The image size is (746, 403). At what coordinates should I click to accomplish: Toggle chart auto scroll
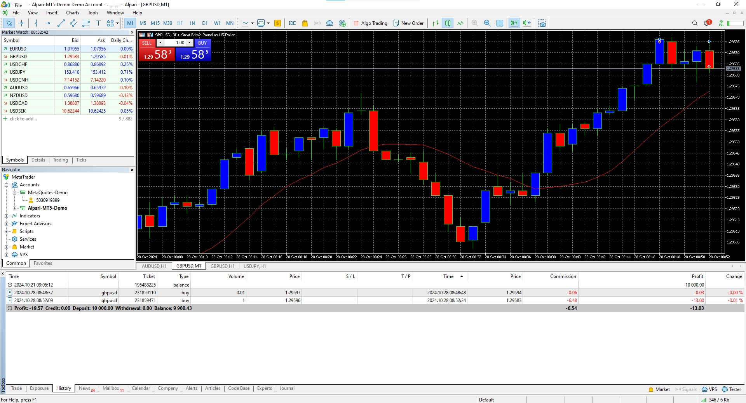tap(514, 23)
